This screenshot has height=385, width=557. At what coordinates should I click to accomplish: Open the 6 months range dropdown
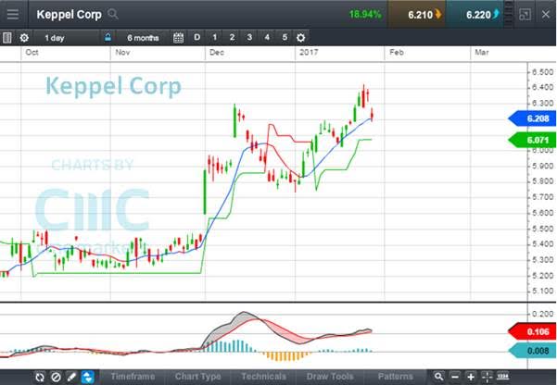tap(143, 38)
